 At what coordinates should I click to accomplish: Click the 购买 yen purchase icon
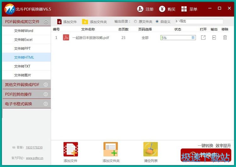pos(162,9)
